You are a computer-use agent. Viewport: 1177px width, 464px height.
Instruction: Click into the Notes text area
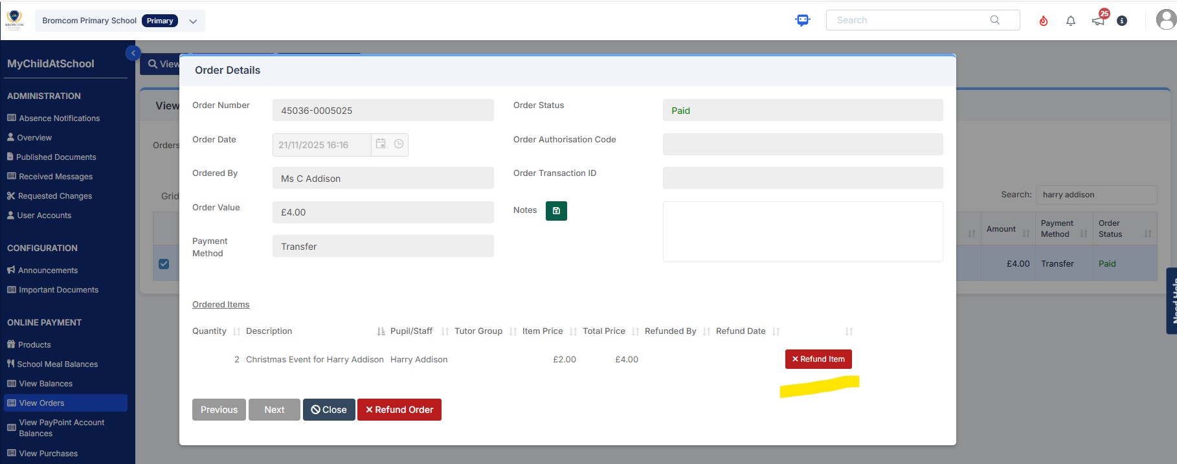click(802, 232)
